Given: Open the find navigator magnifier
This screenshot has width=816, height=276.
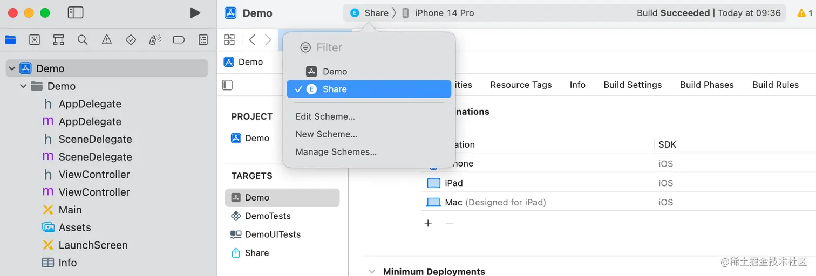Looking at the screenshot, I should tap(83, 39).
